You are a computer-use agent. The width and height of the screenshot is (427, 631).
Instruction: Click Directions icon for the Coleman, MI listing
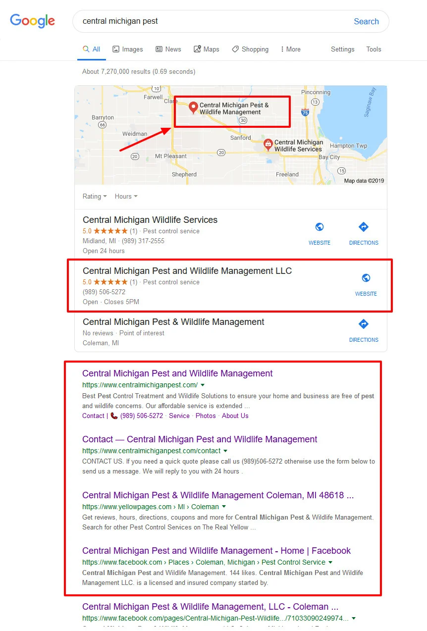[364, 324]
